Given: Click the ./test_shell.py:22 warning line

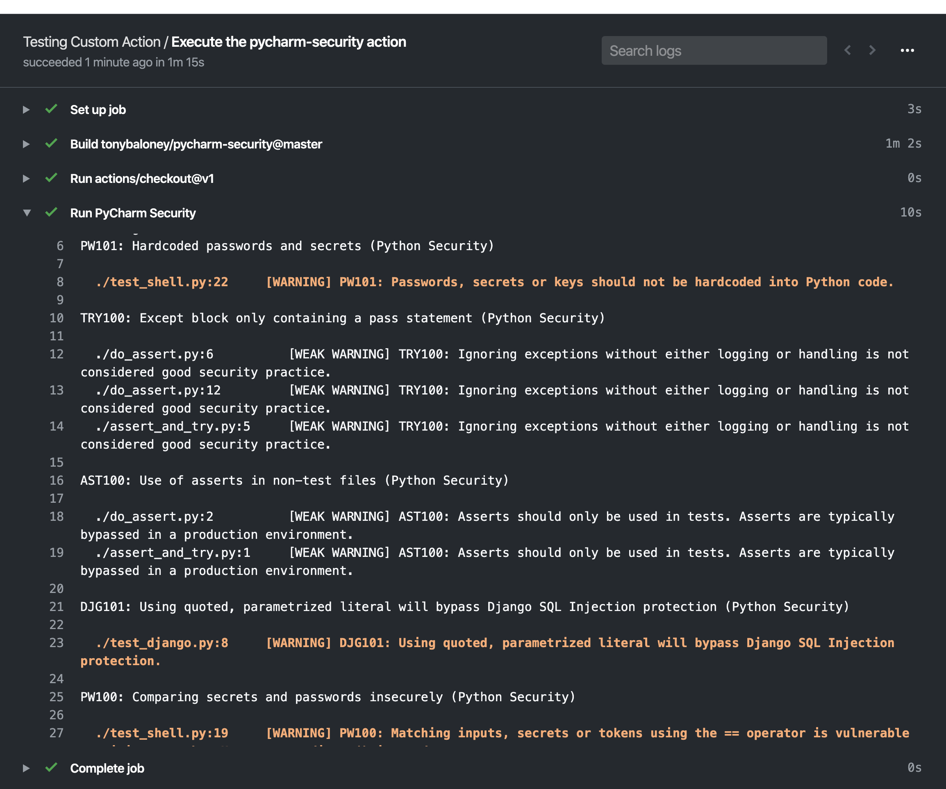Looking at the screenshot, I should (494, 282).
